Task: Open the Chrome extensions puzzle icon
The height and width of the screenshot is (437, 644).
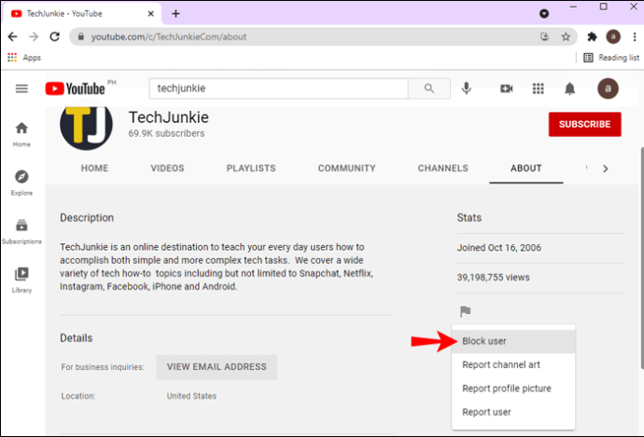Action: [x=592, y=37]
